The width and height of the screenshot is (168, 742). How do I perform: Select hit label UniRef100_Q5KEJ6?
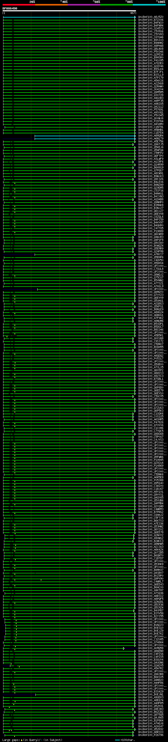(151, 147)
